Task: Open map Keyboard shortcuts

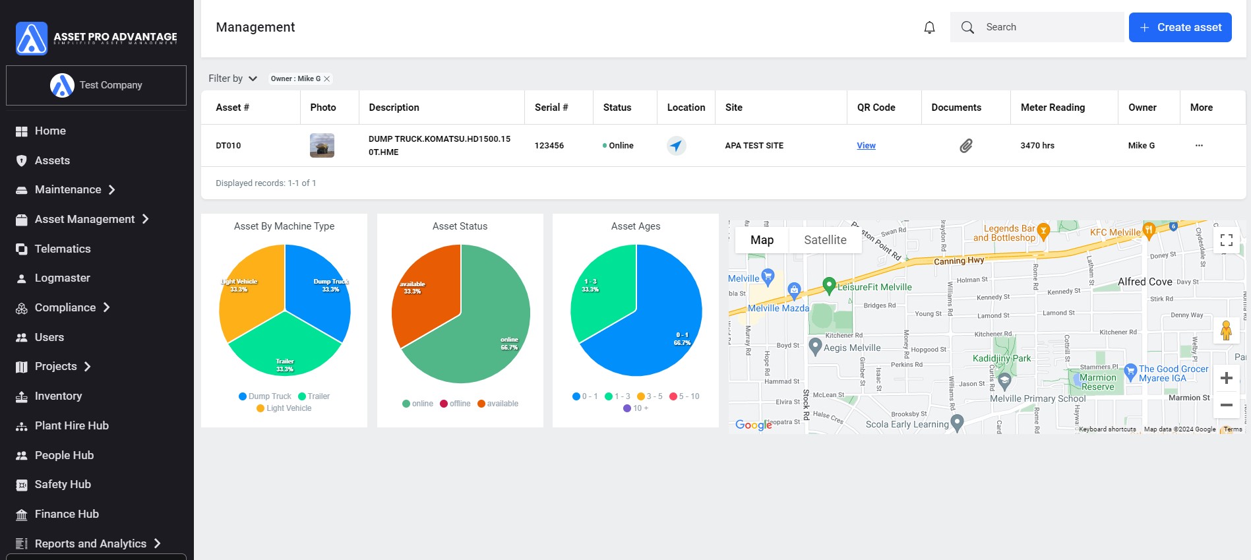Action: click(1107, 429)
